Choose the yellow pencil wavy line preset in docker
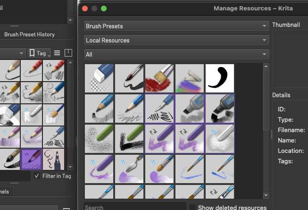Viewport: 308px width, 210px height. click(x=32, y=92)
